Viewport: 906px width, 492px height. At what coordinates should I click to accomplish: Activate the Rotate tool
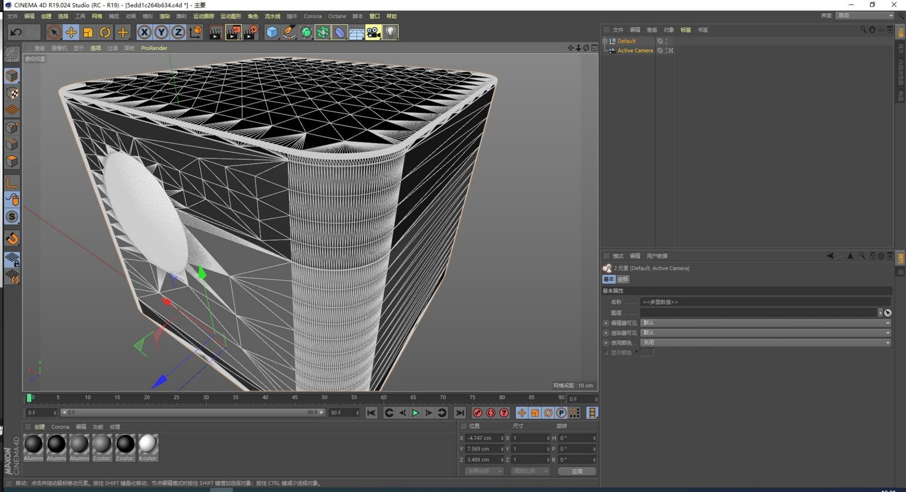click(105, 32)
